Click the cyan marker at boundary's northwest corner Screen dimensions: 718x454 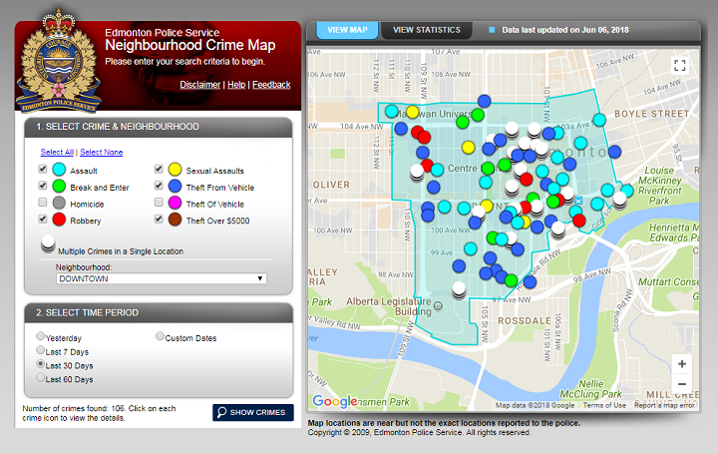[392, 111]
